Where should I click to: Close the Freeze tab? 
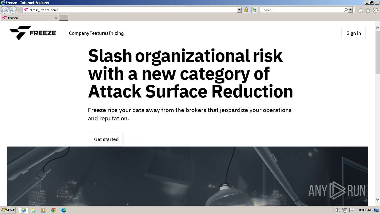pos(56,18)
